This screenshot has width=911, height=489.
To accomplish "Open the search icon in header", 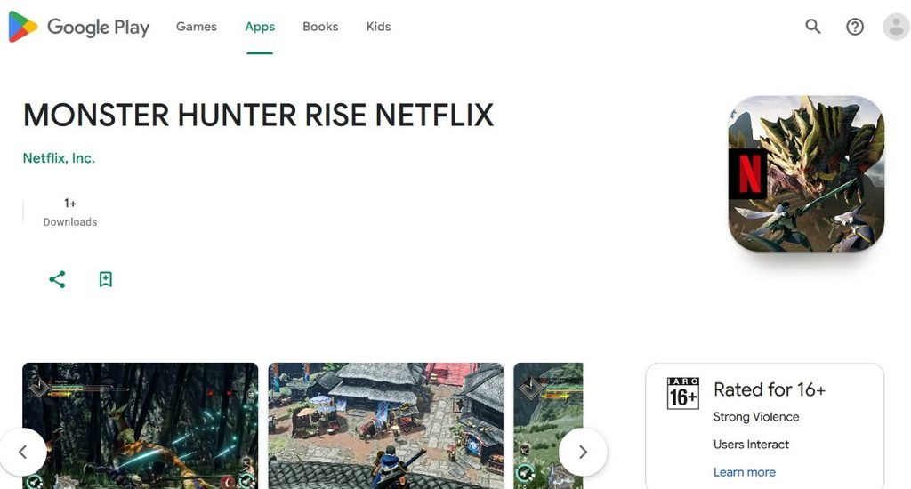I will (x=813, y=26).
